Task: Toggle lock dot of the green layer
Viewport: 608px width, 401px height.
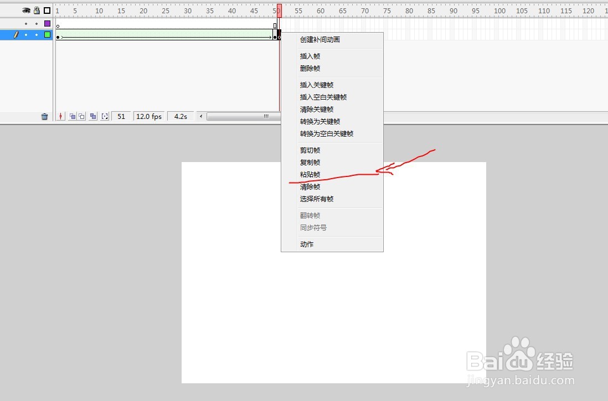Action: (x=37, y=35)
